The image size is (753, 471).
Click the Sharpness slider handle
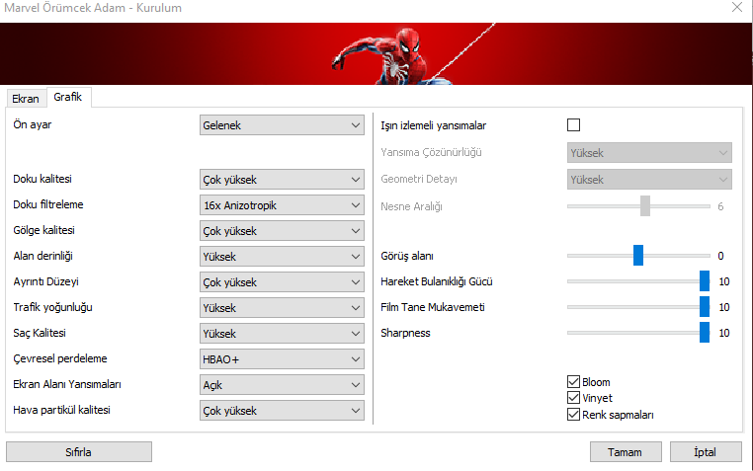(x=705, y=333)
